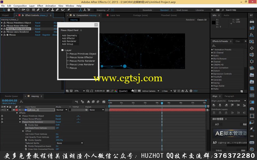
Task: Click the timeline Frame Blending icon
Action: (93, 102)
